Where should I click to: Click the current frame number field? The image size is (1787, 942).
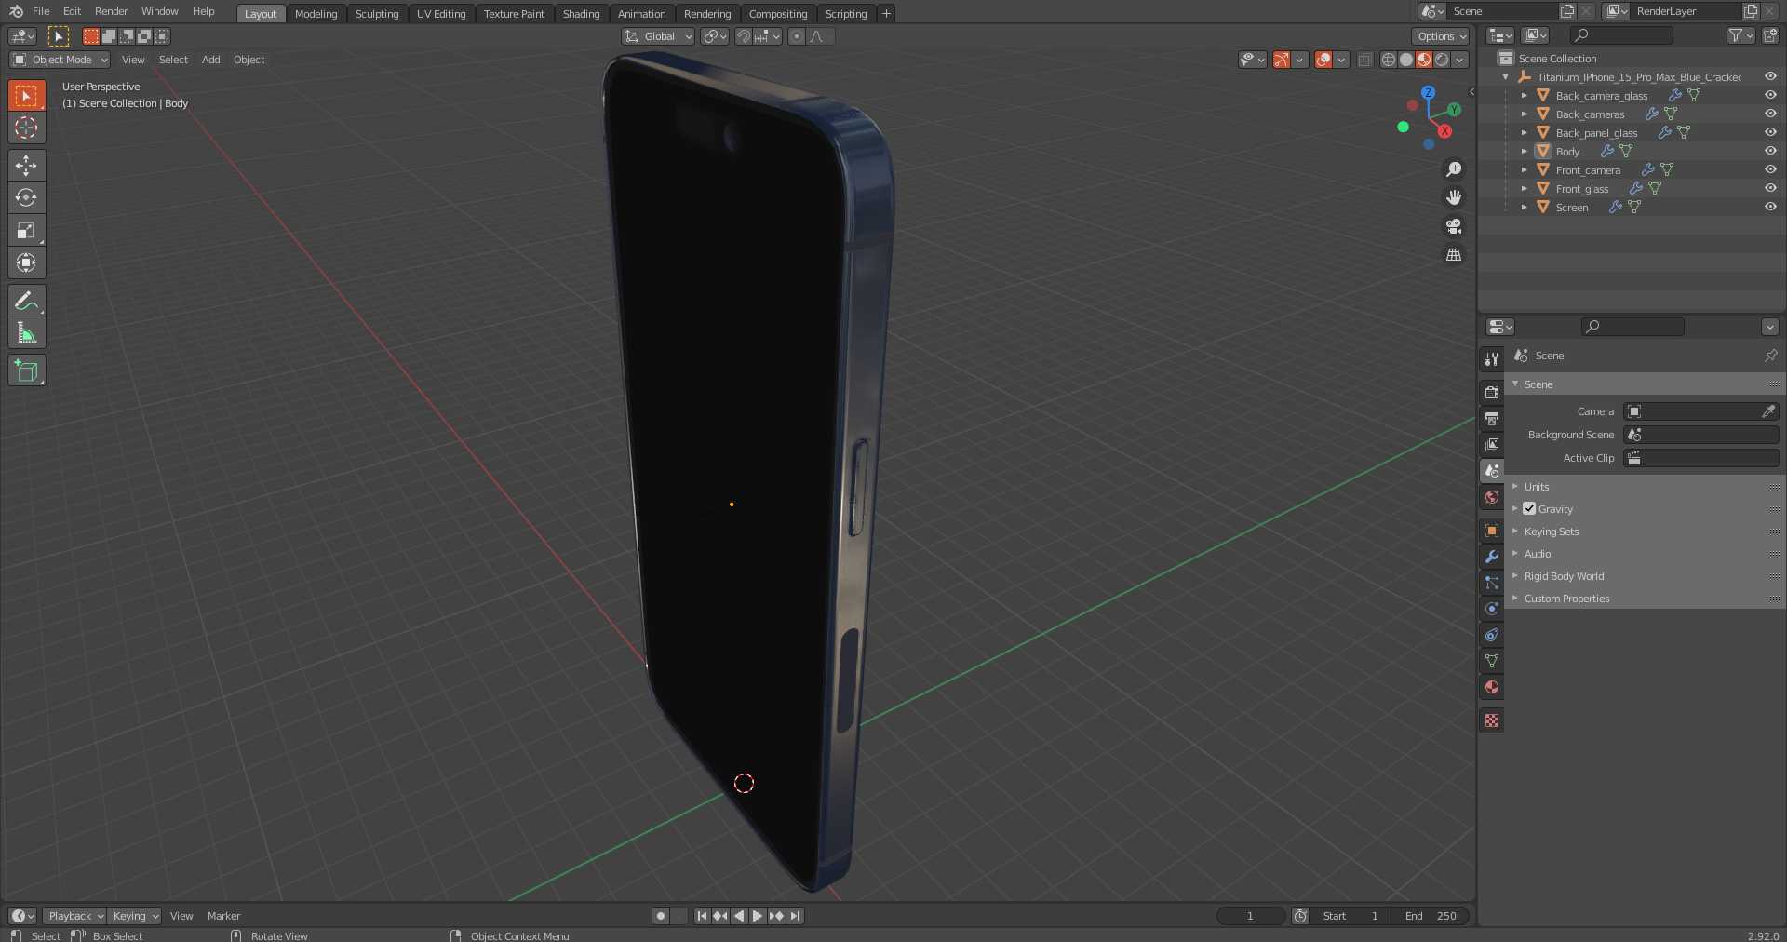pyautogui.click(x=1250, y=916)
